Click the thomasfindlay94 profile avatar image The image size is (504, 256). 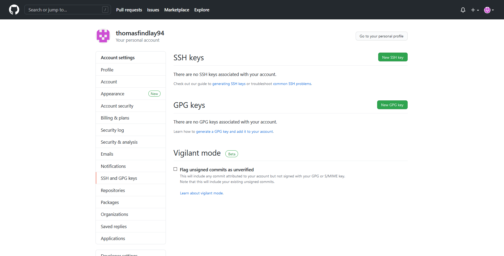coord(103,36)
